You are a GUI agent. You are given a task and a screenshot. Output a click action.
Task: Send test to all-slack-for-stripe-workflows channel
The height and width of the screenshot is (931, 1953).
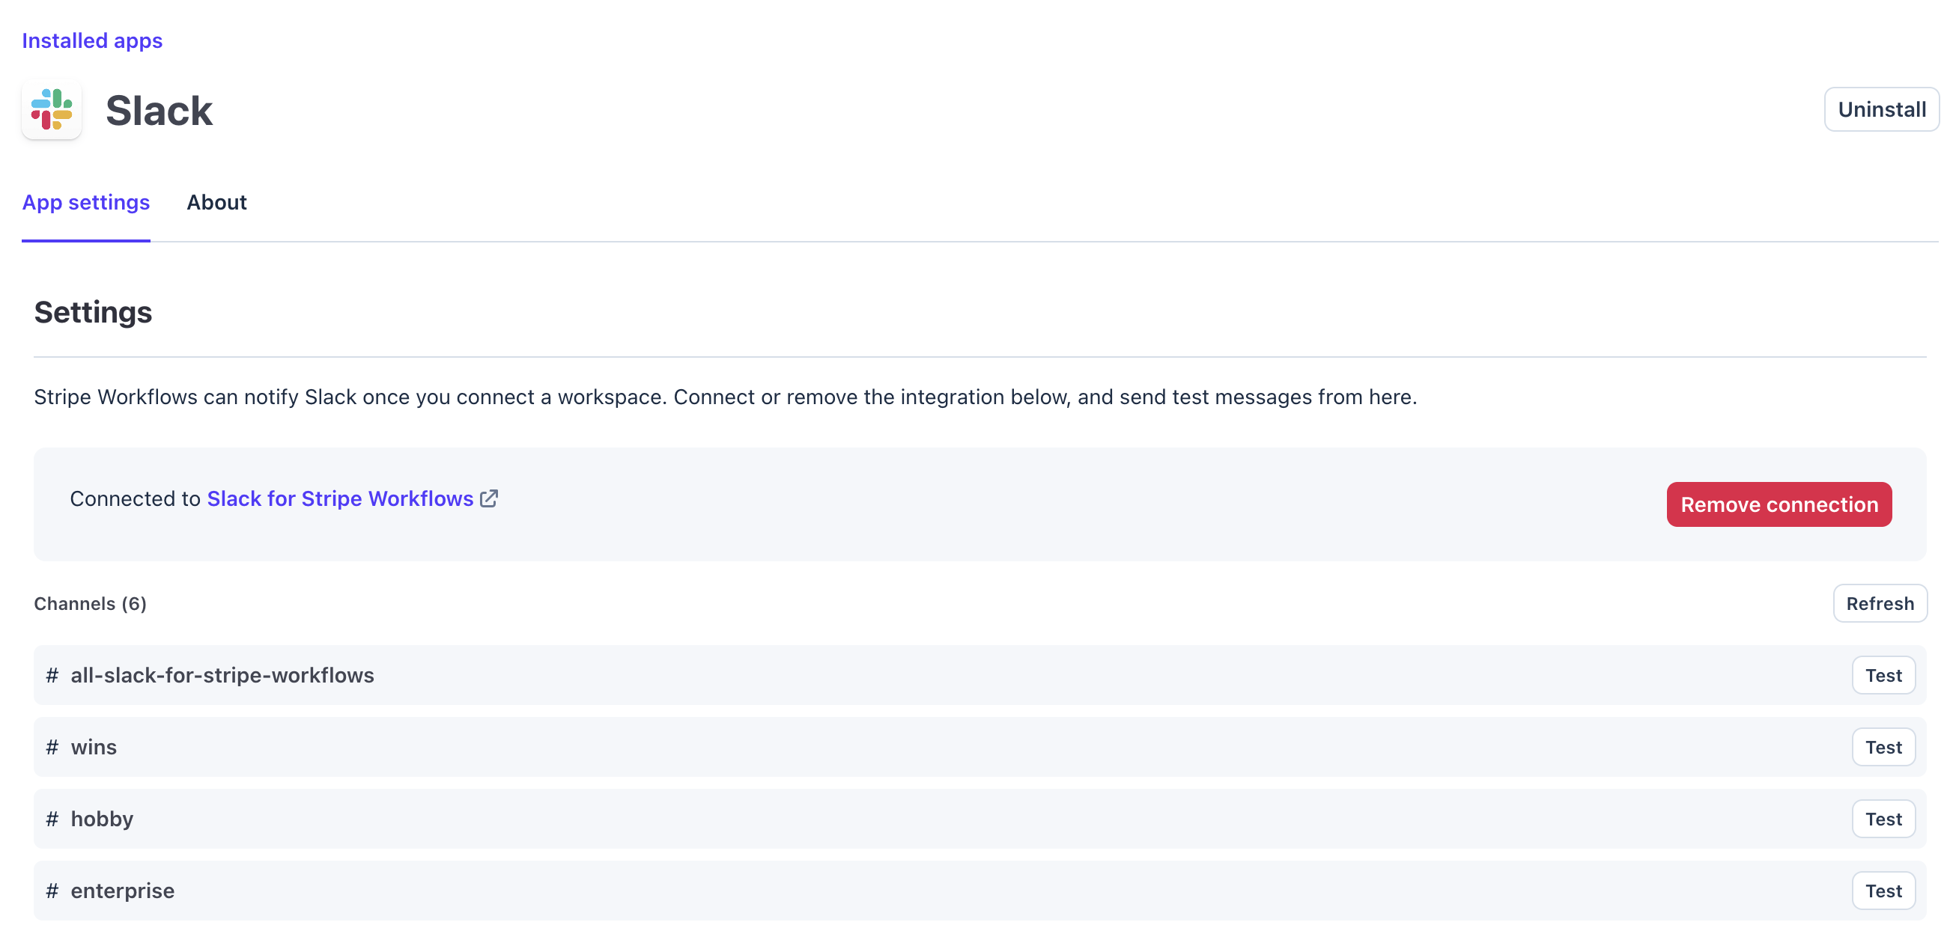tap(1883, 676)
